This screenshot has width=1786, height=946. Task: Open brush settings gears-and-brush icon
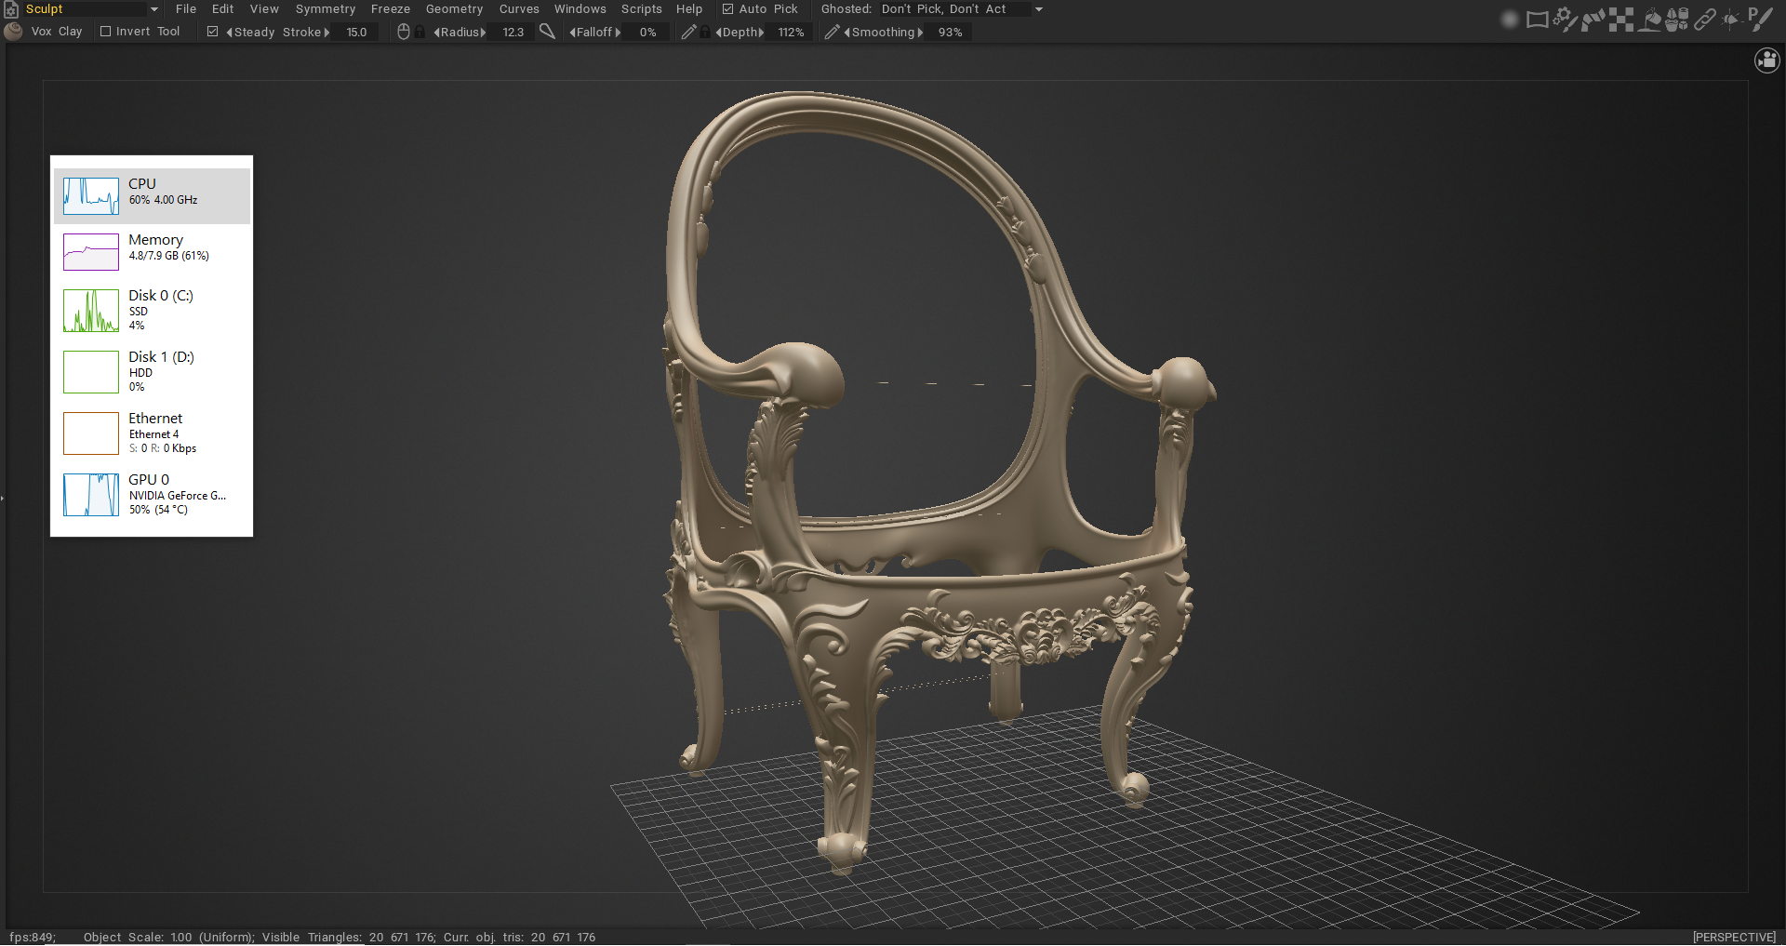(x=1566, y=19)
